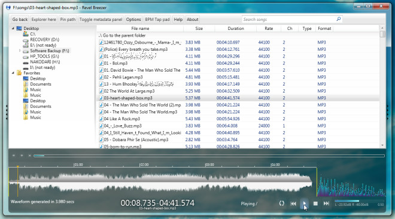Screen dimensions: 395x219
Task: Sort by the Duration column header
Action: pos(236,29)
